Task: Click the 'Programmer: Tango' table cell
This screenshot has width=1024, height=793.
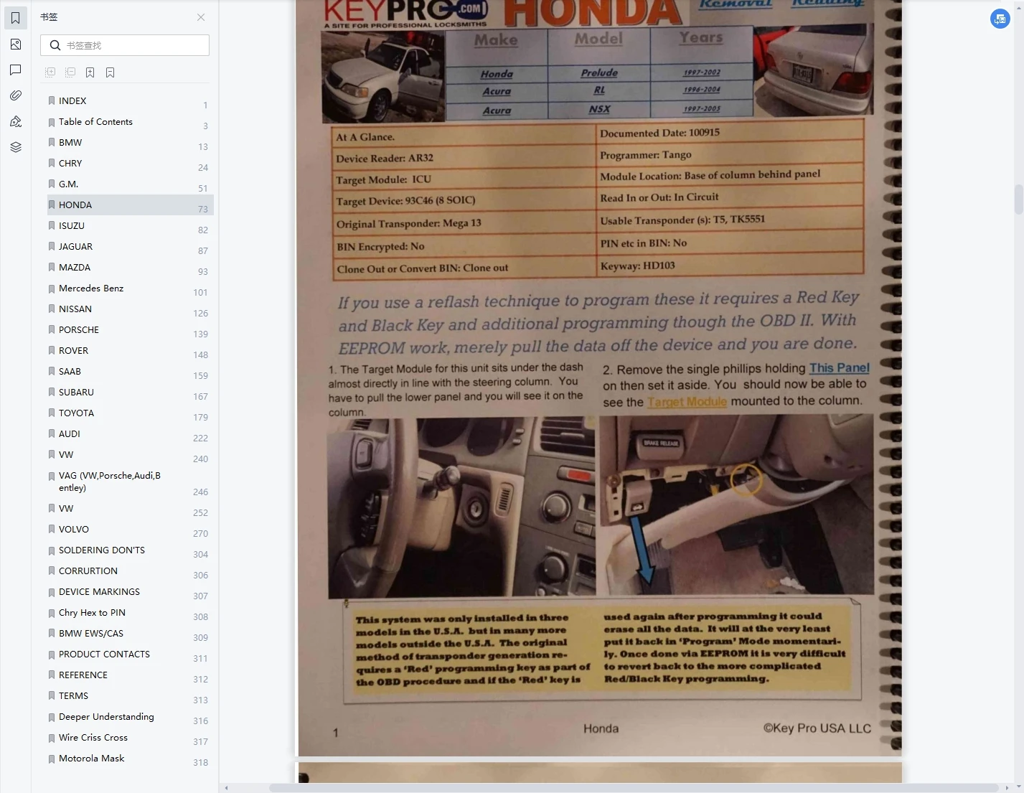Action: (x=730, y=154)
